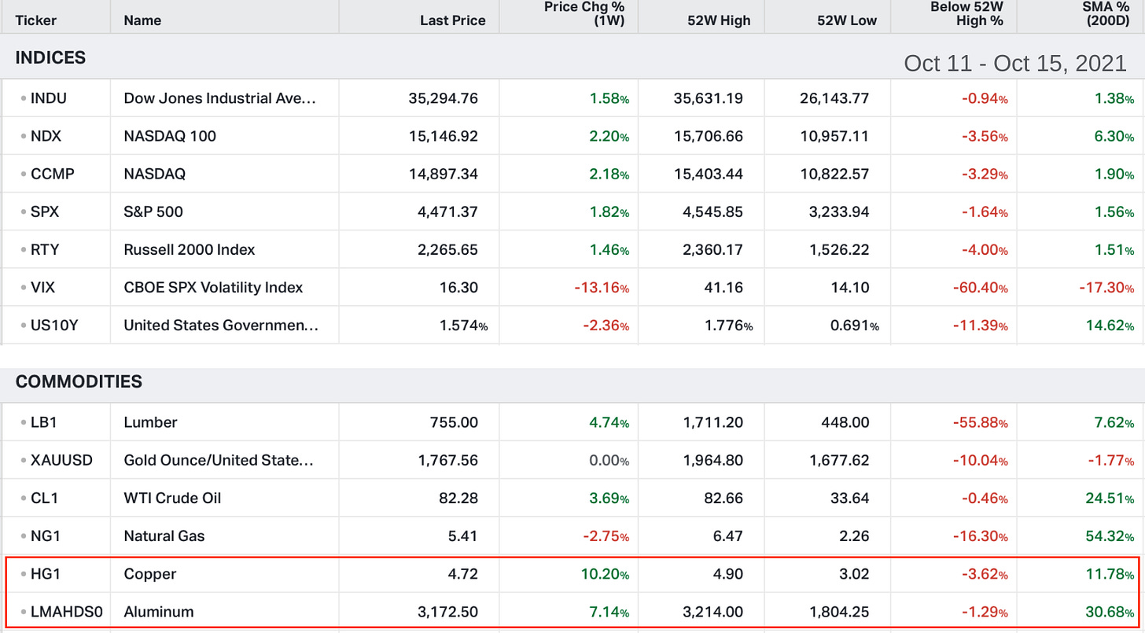
Task: Click last price 4,471.37
Action: (447, 212)
